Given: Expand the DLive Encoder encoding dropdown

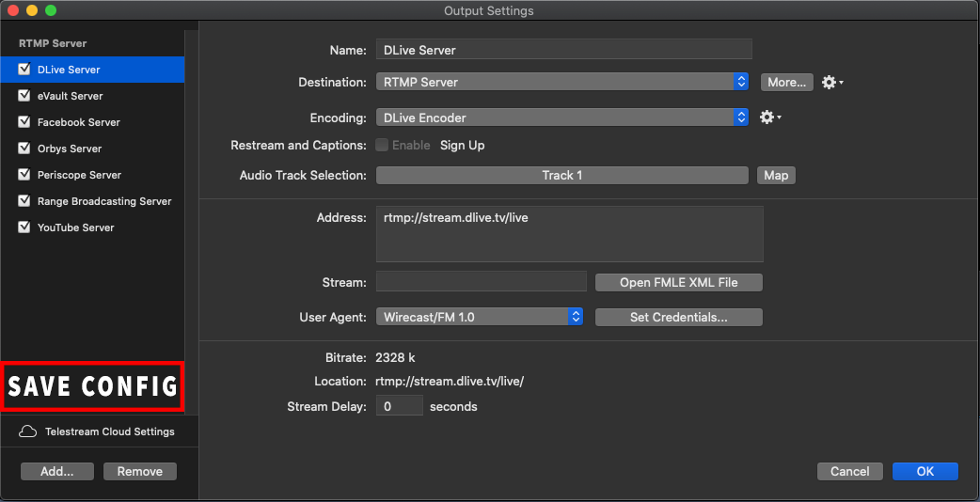Looking at the screenshot, I should [561, 118].
